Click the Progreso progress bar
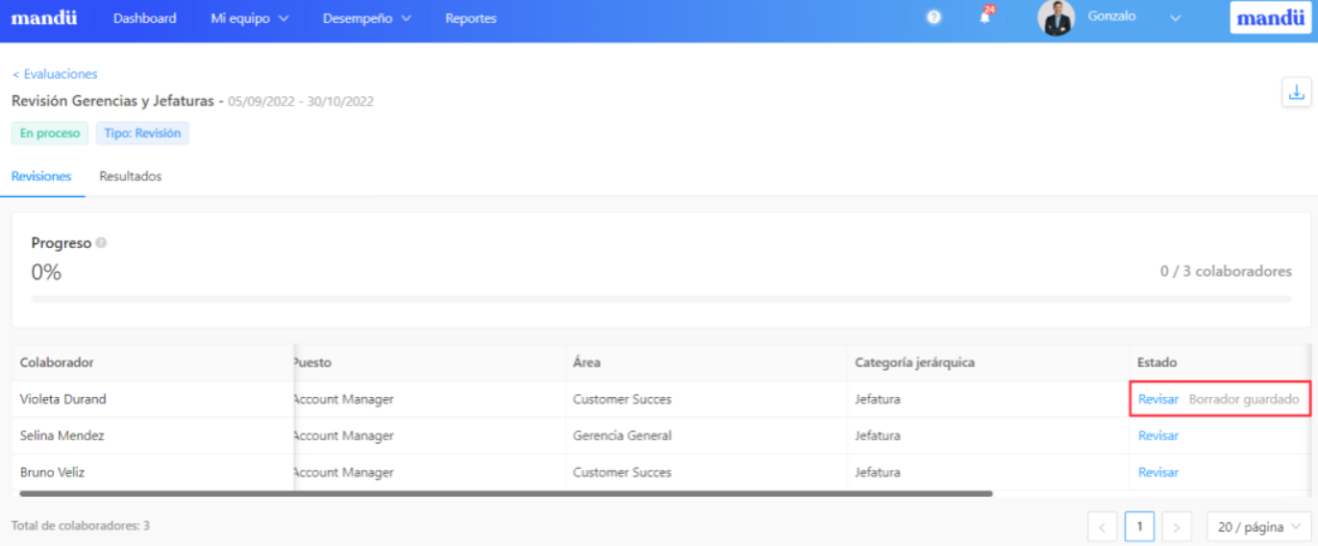Viewport: 1318px width, 546px height. pyautogui.click(x=661, y=299)
